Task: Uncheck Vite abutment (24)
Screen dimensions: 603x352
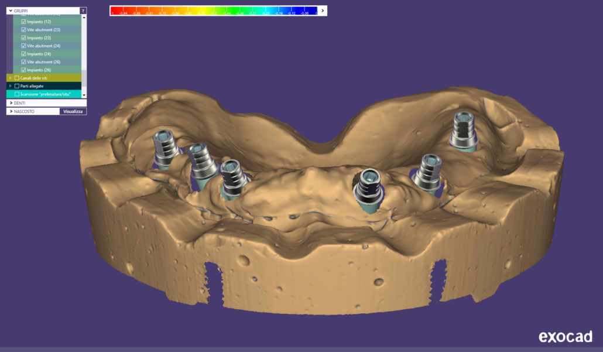Action: click(x=23, y=46)
